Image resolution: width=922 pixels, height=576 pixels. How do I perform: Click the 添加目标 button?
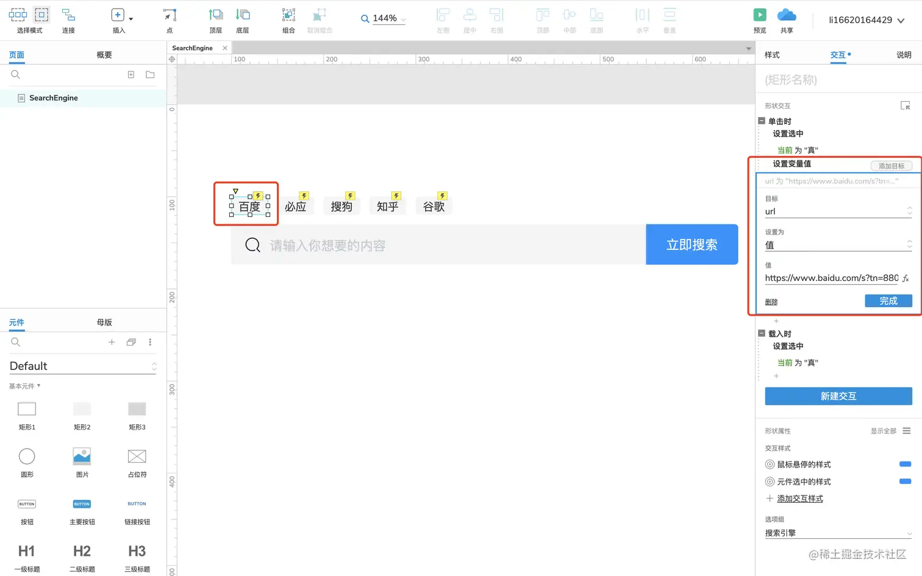point(891,166)
